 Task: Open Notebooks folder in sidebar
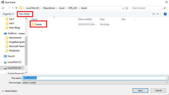coord(13,51)
